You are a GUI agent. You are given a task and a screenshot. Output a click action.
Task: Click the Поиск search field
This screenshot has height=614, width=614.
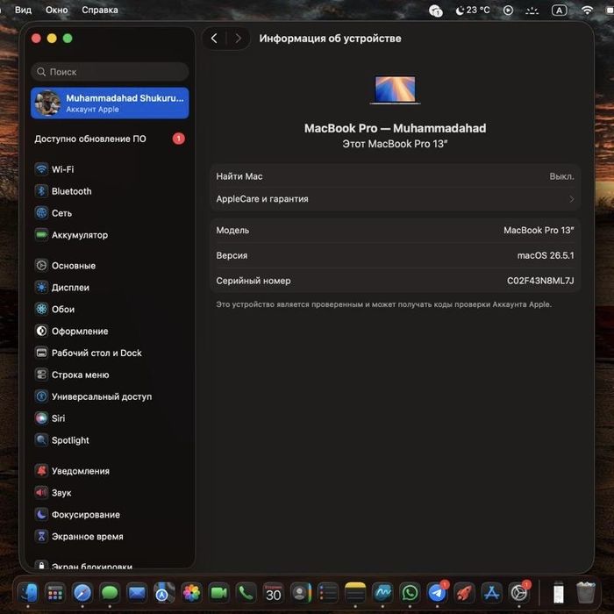coord(110,72)
